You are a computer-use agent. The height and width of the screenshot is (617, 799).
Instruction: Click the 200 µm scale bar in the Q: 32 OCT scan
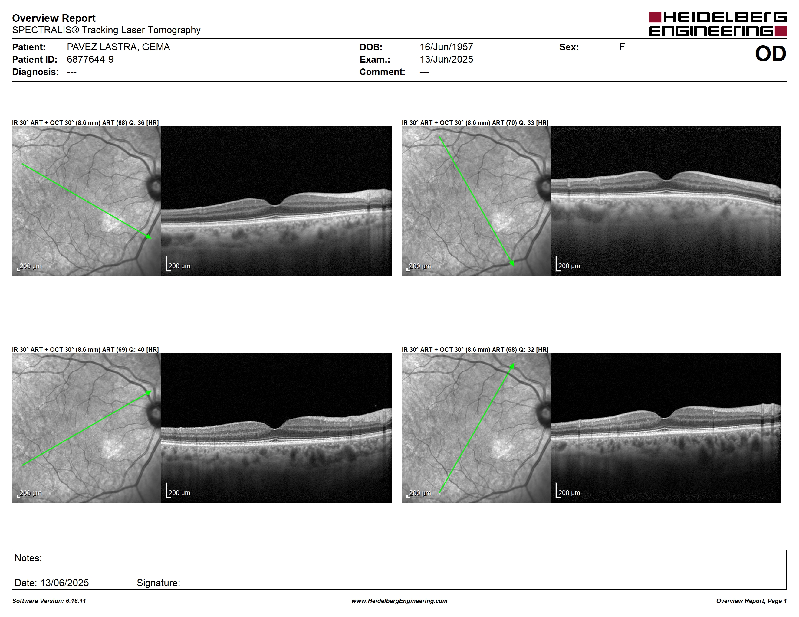click(x=568, y=491)
